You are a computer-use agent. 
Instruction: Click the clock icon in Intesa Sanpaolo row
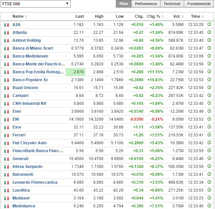tap(209, 166)
